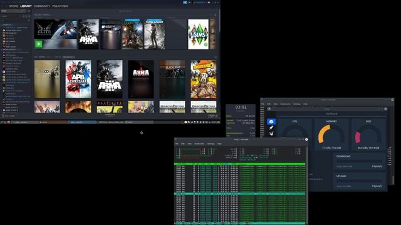Open Bookmarks menu in the htop Konsole window
The width and height of the screenshot is (401, 225).
[199, 144]
